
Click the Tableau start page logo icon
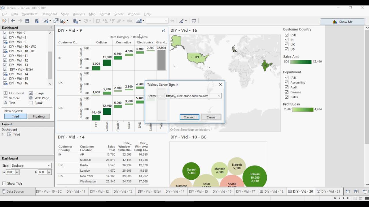4,21
